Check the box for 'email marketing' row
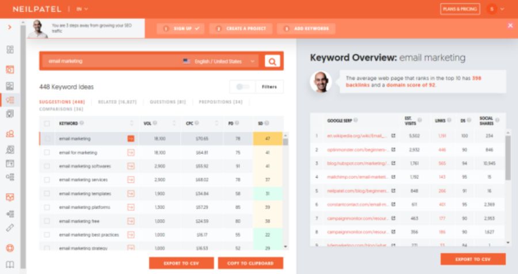518x274 pixels. tap(47, 139)
